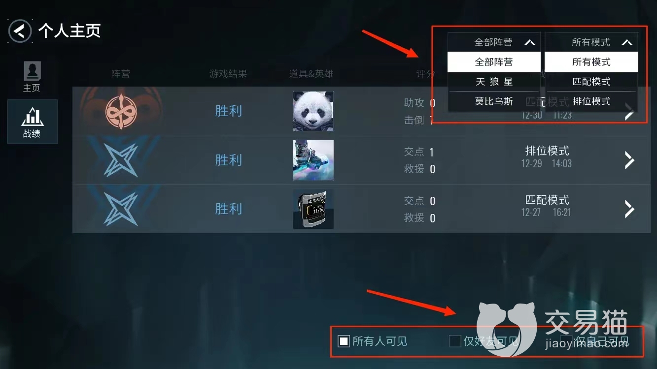Click the wrist device item thumbnail
Viewport: 657px width, 369px height.
click(x=313, y=209)
